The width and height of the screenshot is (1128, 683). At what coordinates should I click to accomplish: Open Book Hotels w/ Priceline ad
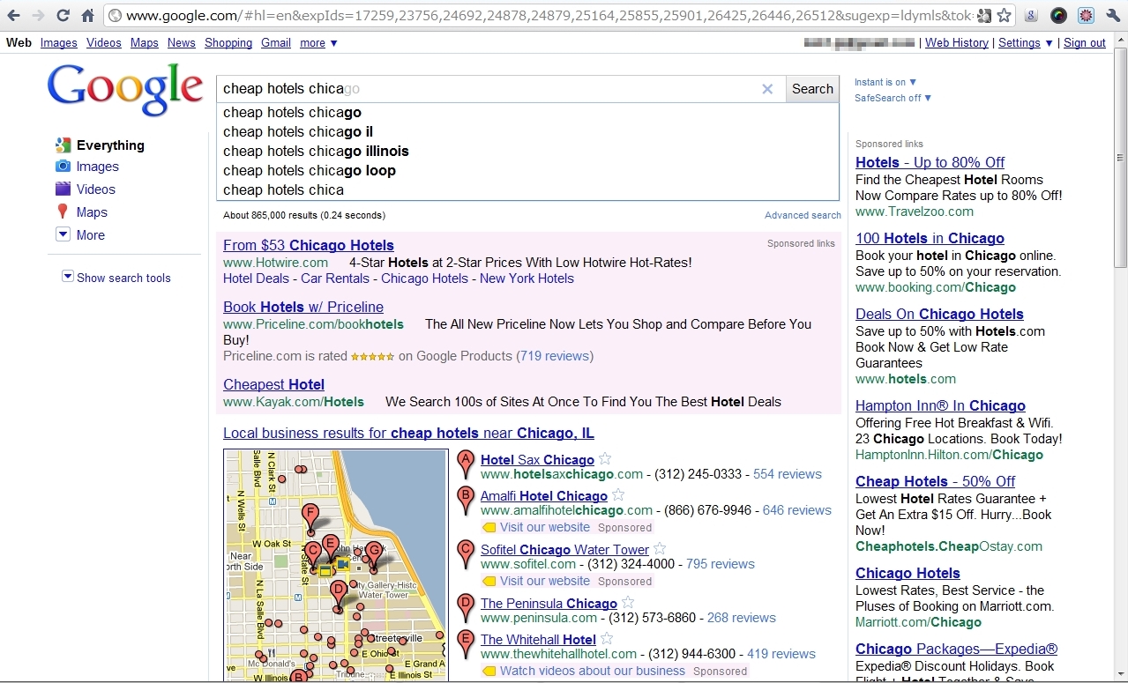click(x=303, y=307)
